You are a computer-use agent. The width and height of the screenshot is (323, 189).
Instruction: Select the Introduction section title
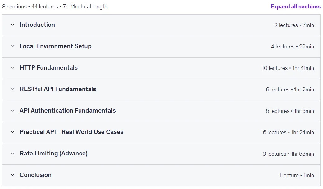tap(37, 25)
